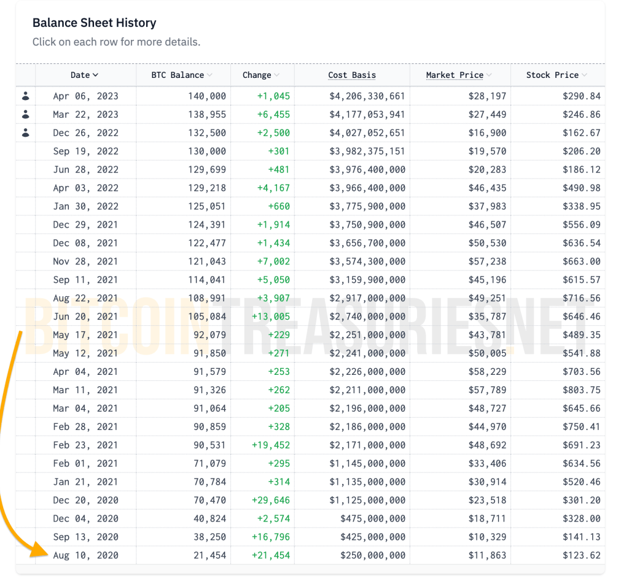
Task: Click the person icon beside Dec 26, 2022
Action: click(26, 133)
